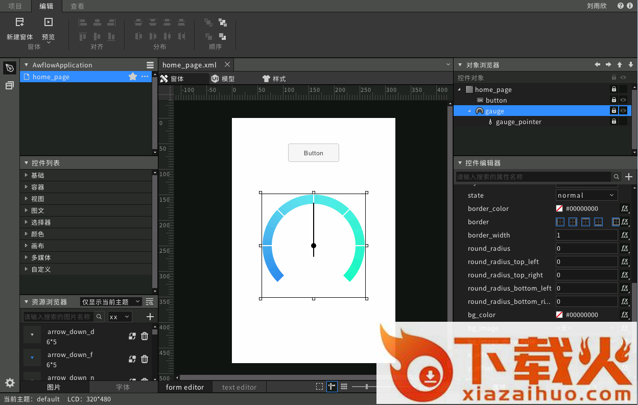Switch to the 查看 top tab
This screenshot has height=405, width=638.
point(78,6)
